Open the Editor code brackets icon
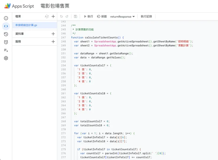 tap(6, 26)
